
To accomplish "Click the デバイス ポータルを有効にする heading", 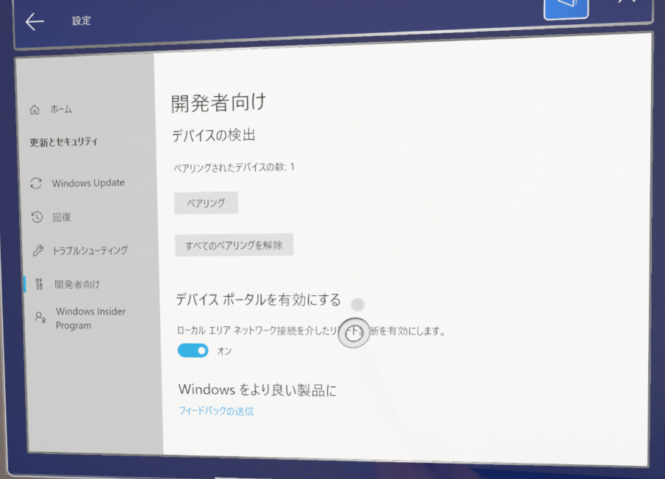I will coord(258,299).
